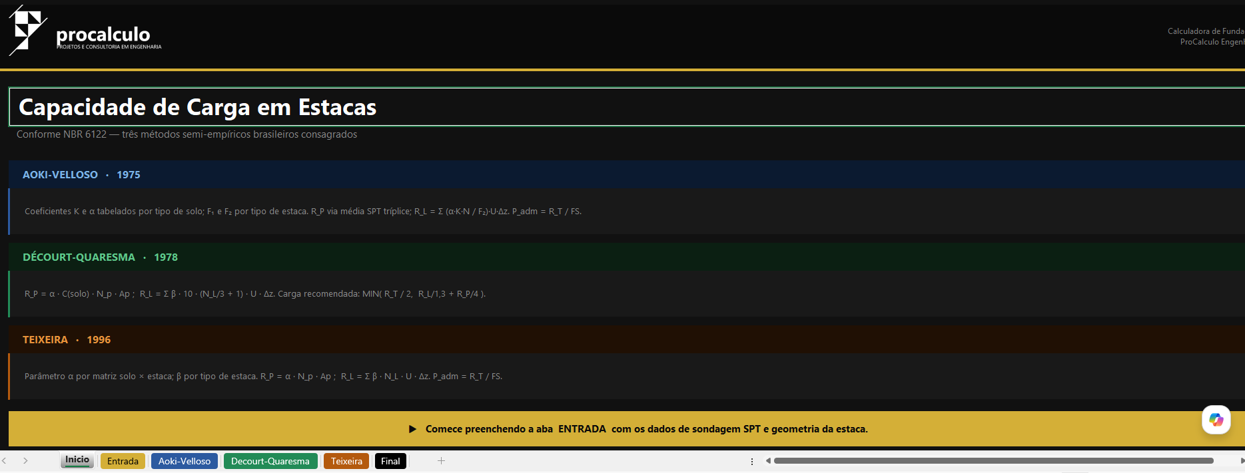This screenshot has width=1245, height=473.
Task: Open the Aoki-Velloso sheet tab
Action: click(x=185, y=461)
